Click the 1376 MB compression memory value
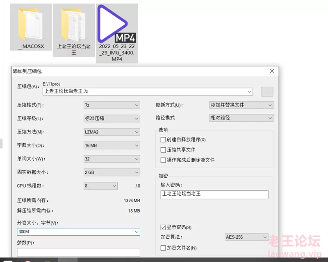 click(132, 201)
